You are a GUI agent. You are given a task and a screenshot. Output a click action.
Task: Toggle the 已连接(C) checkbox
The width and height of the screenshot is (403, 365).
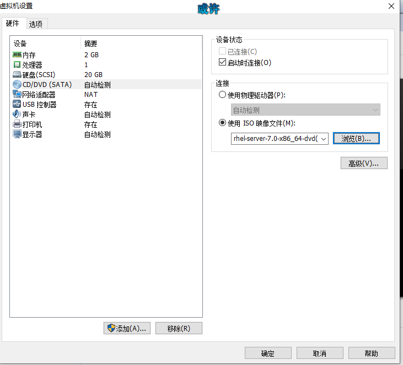tap(222, 51)
